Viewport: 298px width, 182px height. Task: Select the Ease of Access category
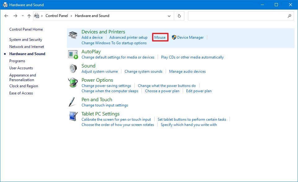coord(21,93)
